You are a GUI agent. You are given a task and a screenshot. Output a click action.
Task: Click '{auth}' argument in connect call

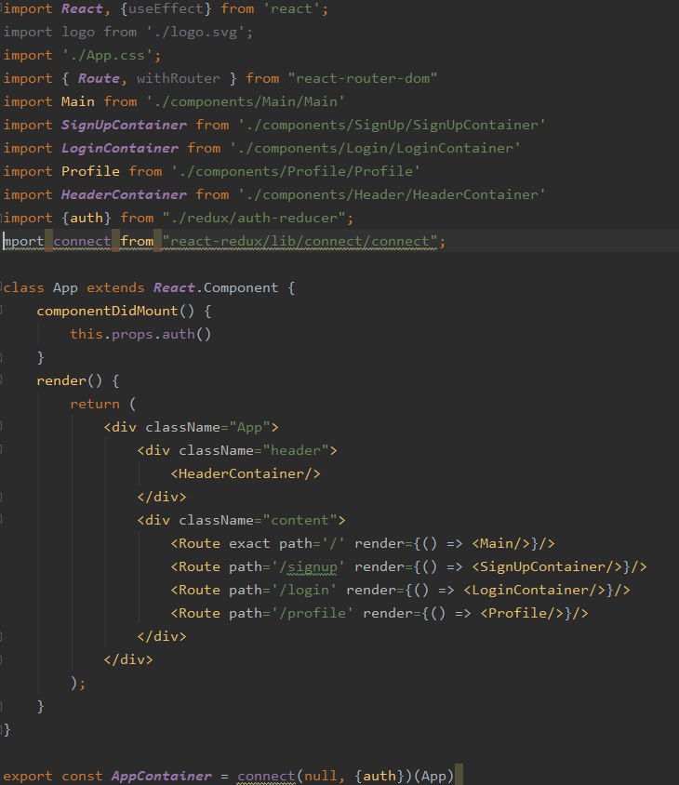click(379, 776)
